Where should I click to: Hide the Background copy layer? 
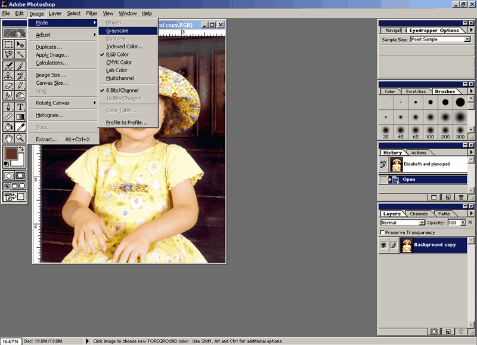point(383,245)
